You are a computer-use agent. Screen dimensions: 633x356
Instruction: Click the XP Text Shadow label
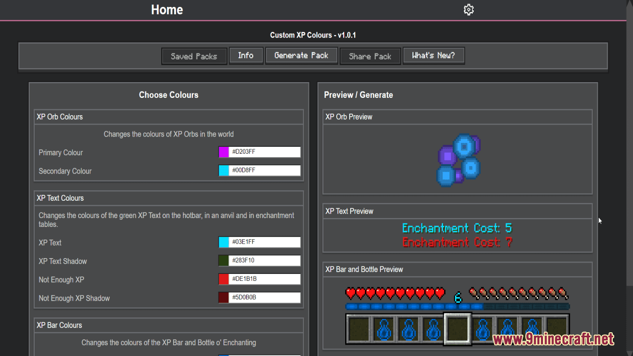tap(63, 261)
